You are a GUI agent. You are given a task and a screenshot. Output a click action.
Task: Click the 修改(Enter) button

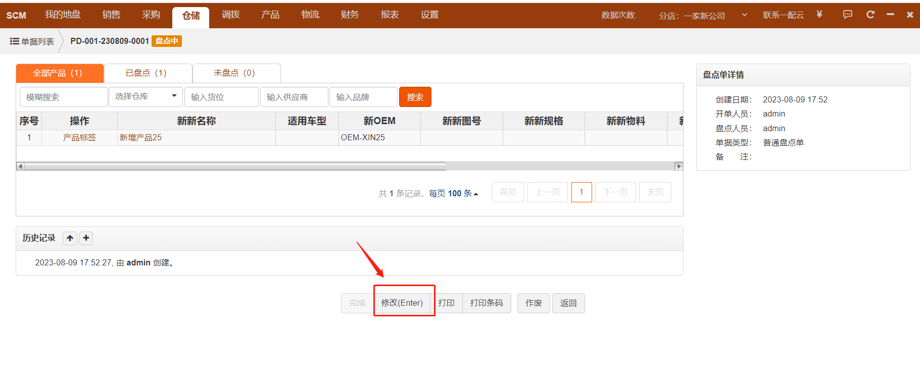tap(402, 303)
